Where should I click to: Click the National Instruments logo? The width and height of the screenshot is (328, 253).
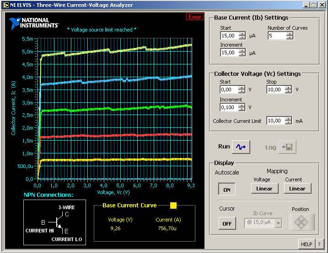33,23
